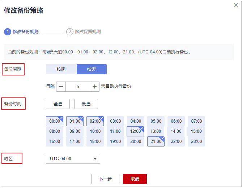The image size is (242, 188).
Task: Click the minus button to decrease interval days
Action: 61,86
